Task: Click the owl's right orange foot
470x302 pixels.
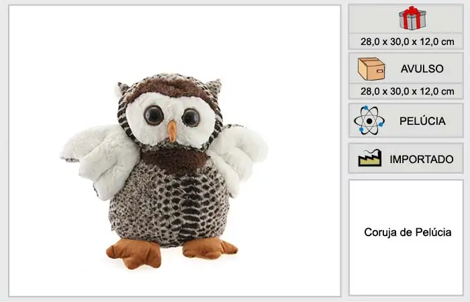Action: pos(209,248)
